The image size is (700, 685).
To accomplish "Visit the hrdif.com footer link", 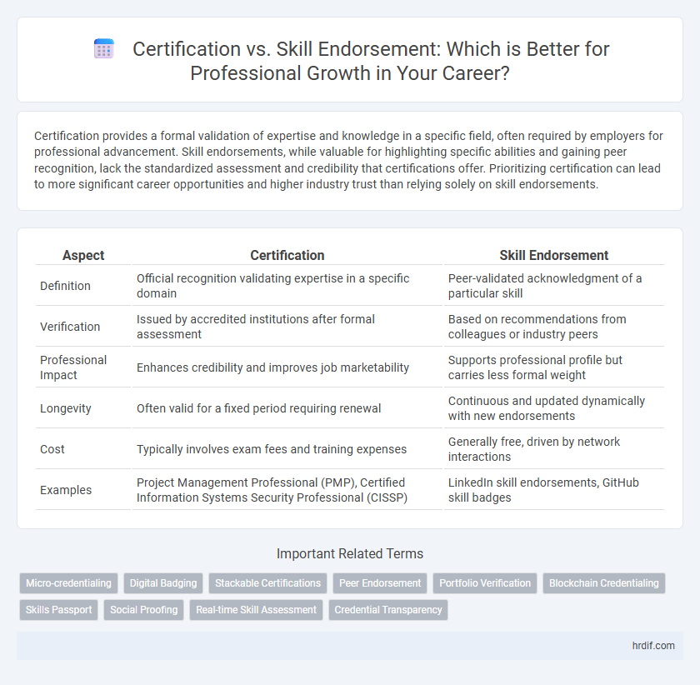I will click(653, 646).
